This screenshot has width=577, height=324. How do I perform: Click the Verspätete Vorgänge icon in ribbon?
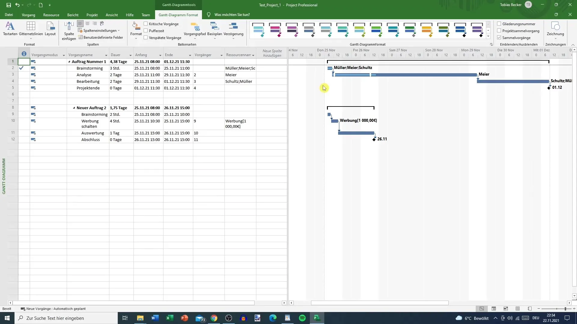[146, 37]
